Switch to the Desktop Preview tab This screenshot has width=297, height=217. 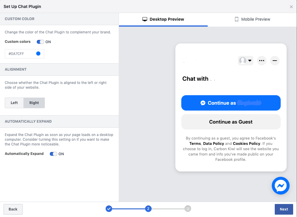pyautogui.click(x=163, y=19)
